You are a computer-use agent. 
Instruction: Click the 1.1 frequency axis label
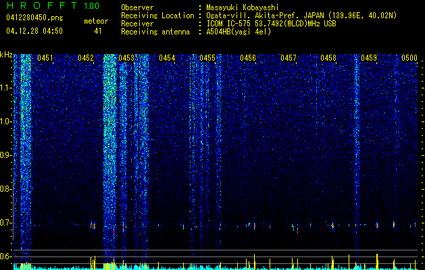click(5, 88)
